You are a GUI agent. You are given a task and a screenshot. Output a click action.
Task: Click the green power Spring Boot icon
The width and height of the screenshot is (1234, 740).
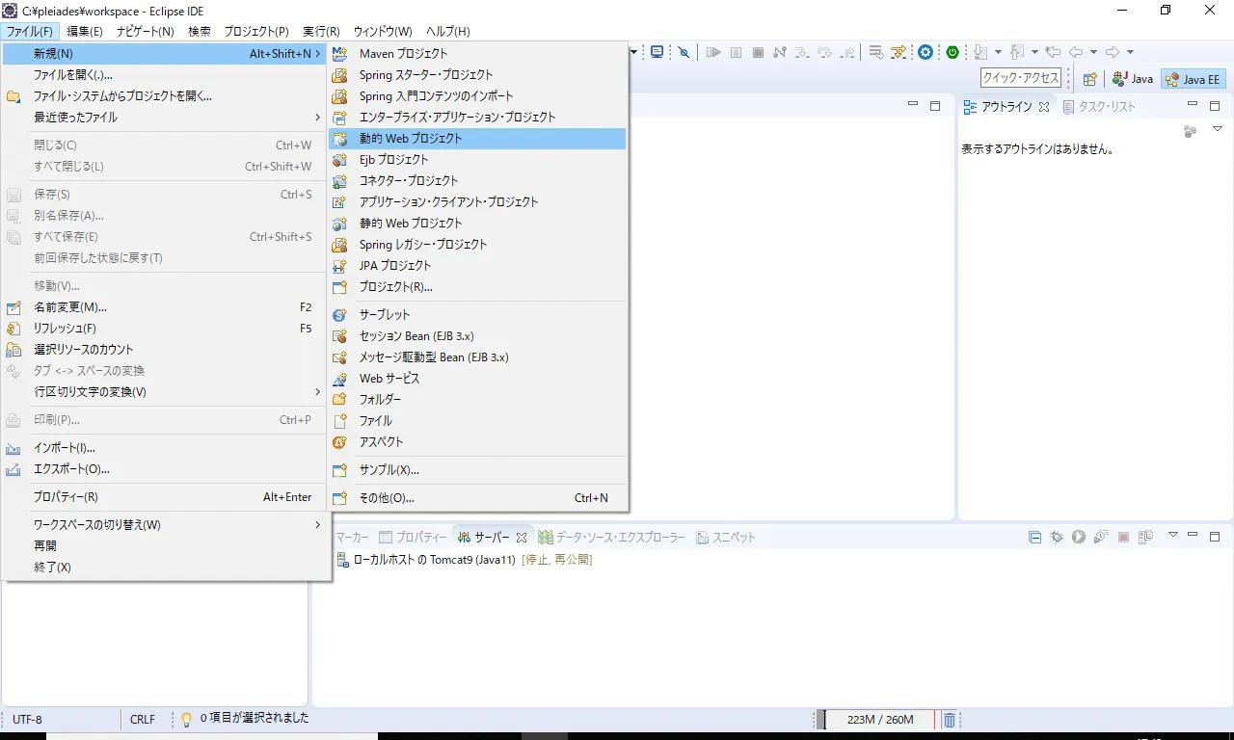952,52
